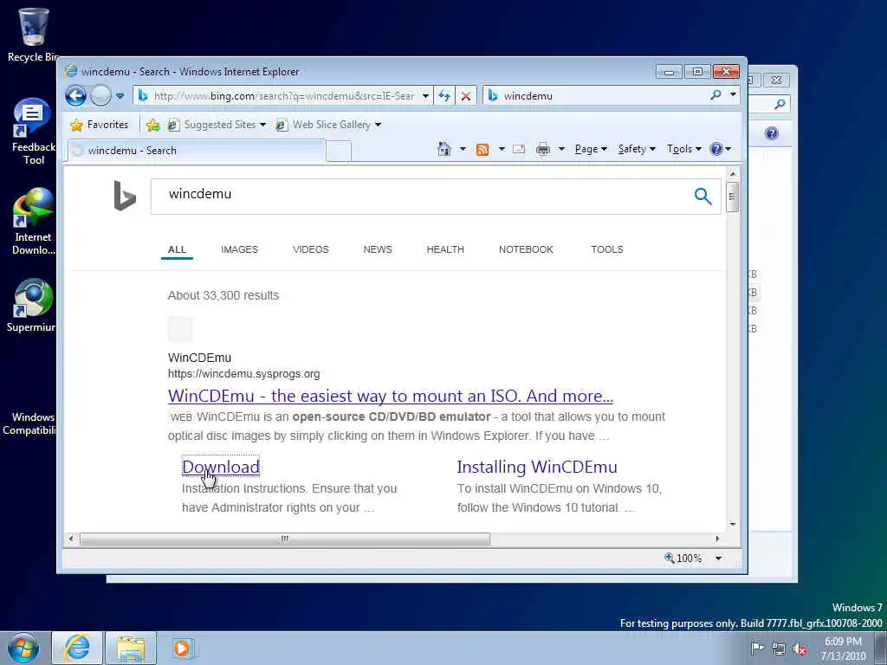
Task: Expand the address bar URL dropdown
Action: [425, 96]
